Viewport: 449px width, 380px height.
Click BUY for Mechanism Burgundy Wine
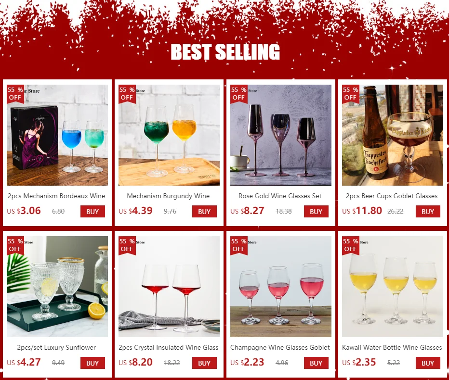(204, 211)
